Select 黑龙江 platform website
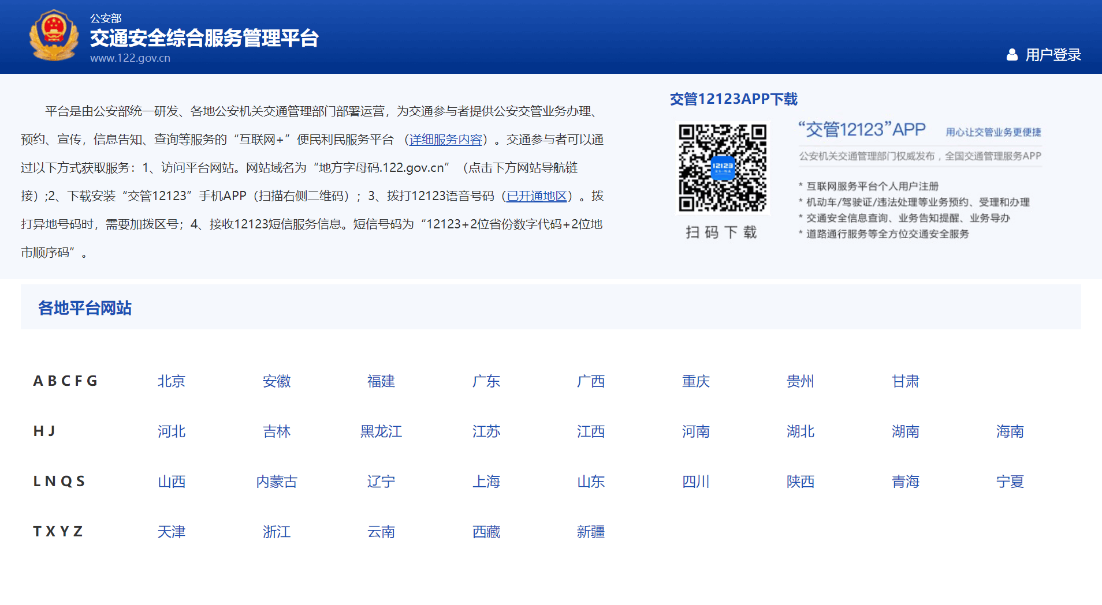The height and width of the screenshot is (605, 1102). coord(381,431)
